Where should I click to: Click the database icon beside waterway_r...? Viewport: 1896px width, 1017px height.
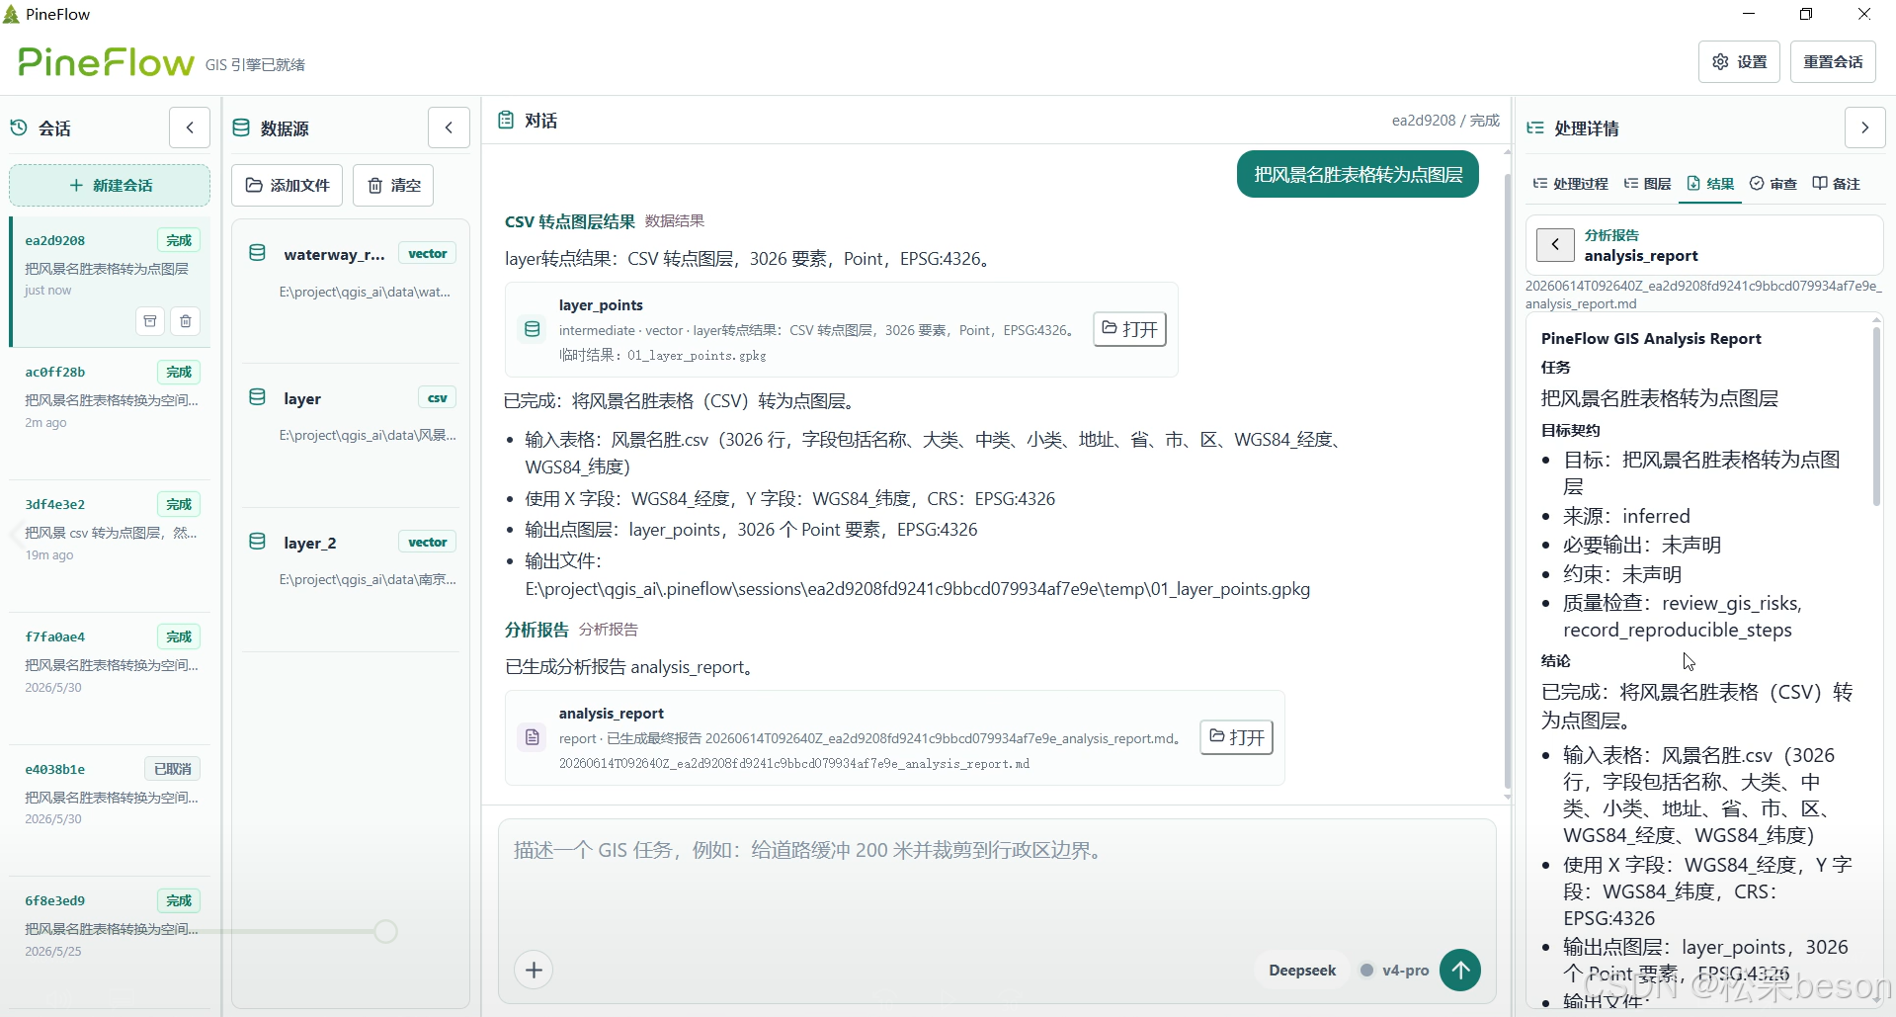[257, 253]
